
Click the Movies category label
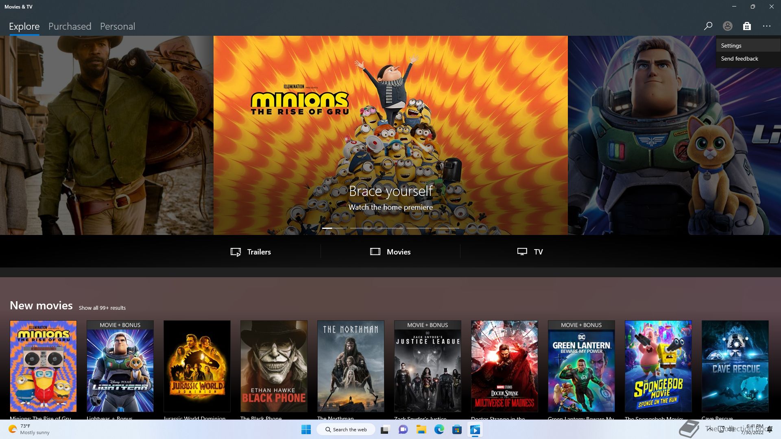coord(399,252)
